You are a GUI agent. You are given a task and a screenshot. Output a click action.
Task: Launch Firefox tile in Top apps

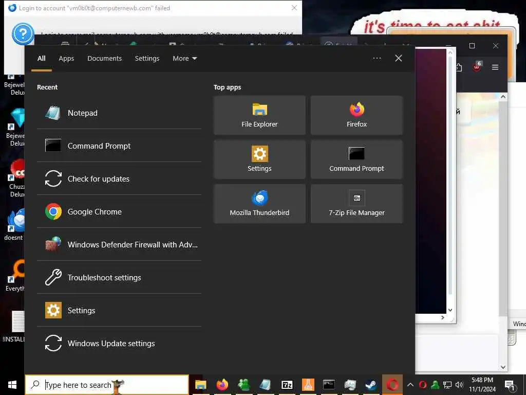[x=356, y=115]
